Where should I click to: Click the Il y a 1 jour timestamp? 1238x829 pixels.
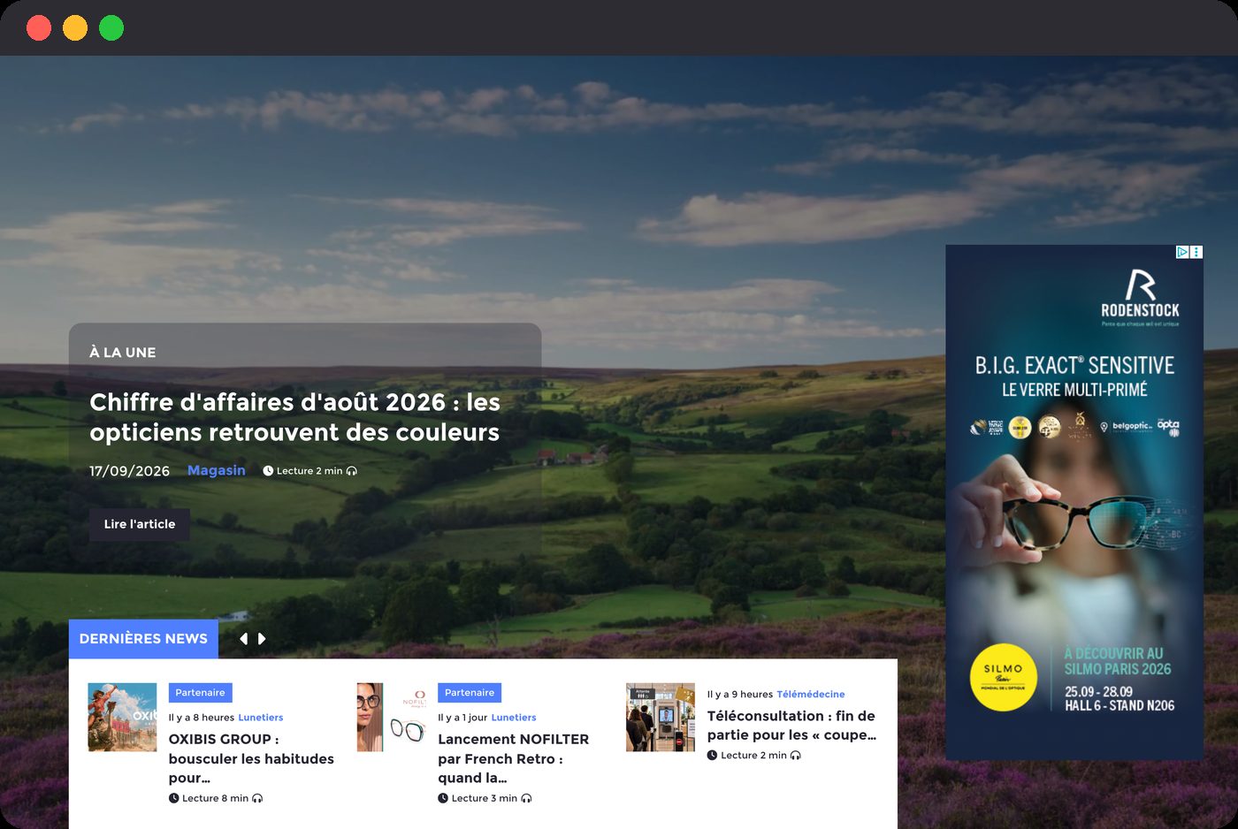tap(462, 718)
